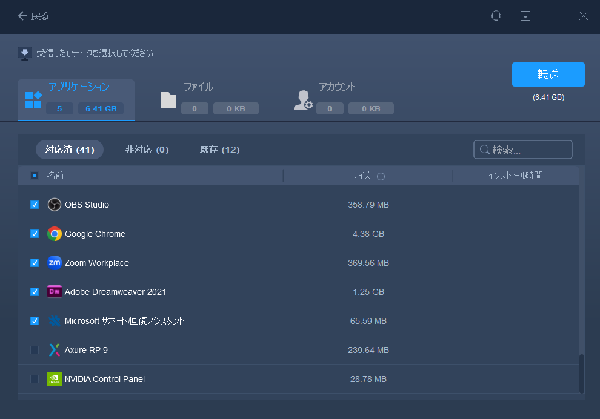Click the Axure RP 9 app icon
600x419 pixels.
(x=55, y=350)
